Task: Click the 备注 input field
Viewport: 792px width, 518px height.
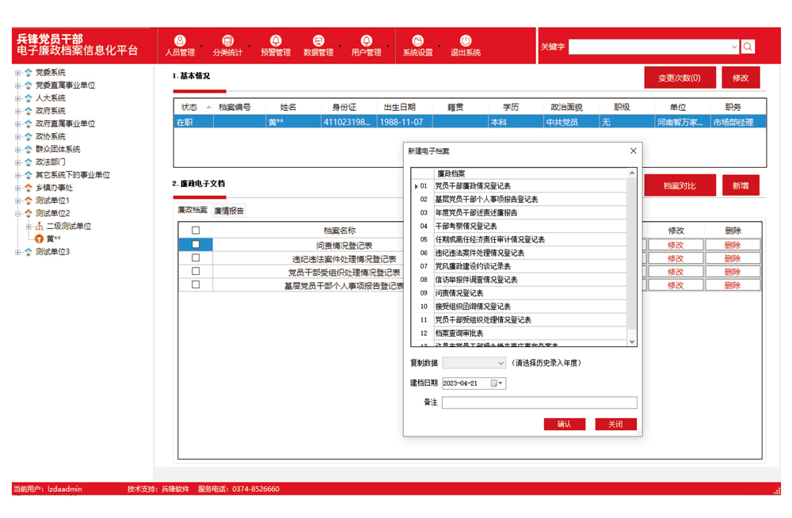Action: point(539,402)
